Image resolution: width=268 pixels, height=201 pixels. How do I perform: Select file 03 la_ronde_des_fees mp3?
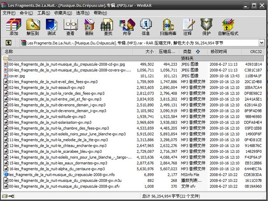[57, 93]
